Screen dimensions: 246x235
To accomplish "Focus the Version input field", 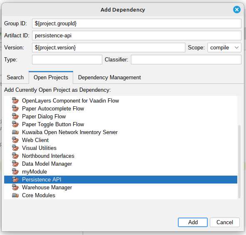I will [x=108, y=47].
